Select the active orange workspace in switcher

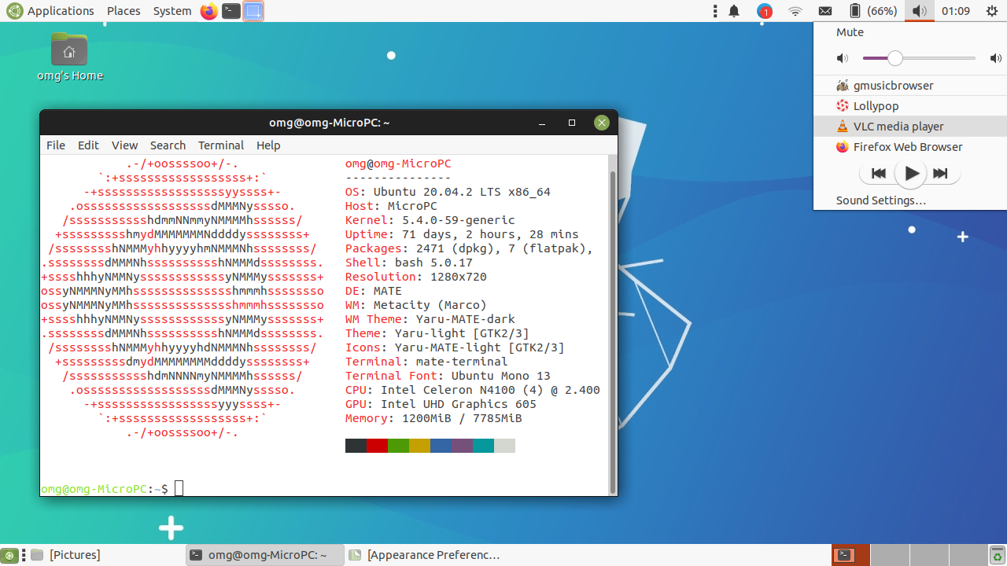(850, 555)
